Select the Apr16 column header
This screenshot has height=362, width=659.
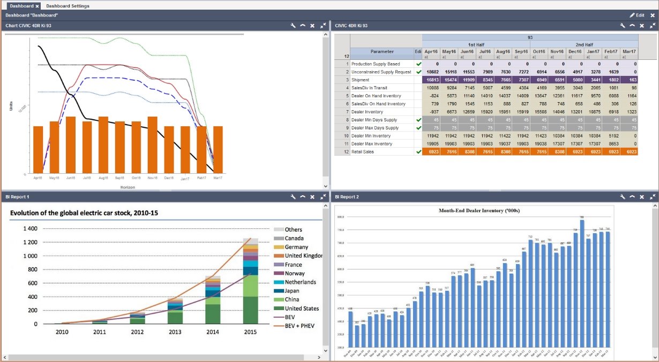pyautogui.click(x=431, y=52)
